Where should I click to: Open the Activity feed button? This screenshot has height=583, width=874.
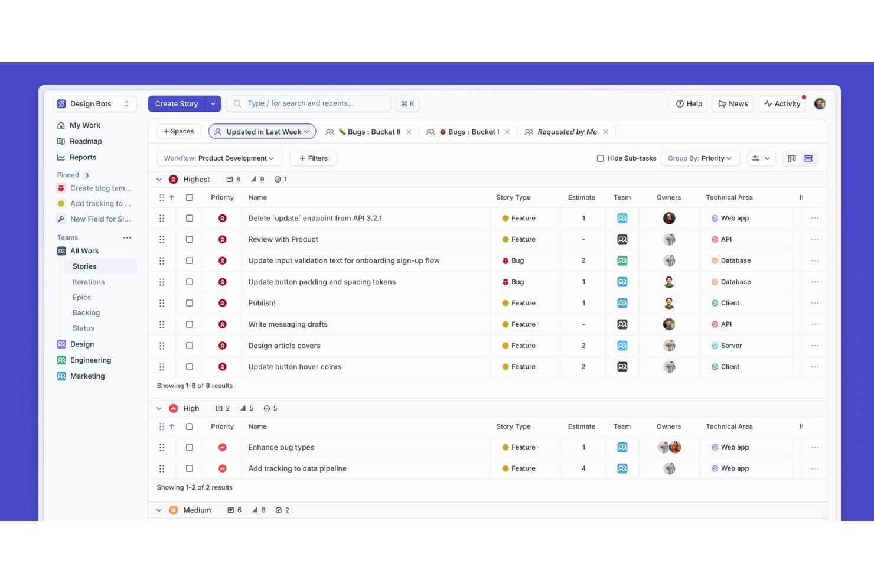[x=782, y=103]
